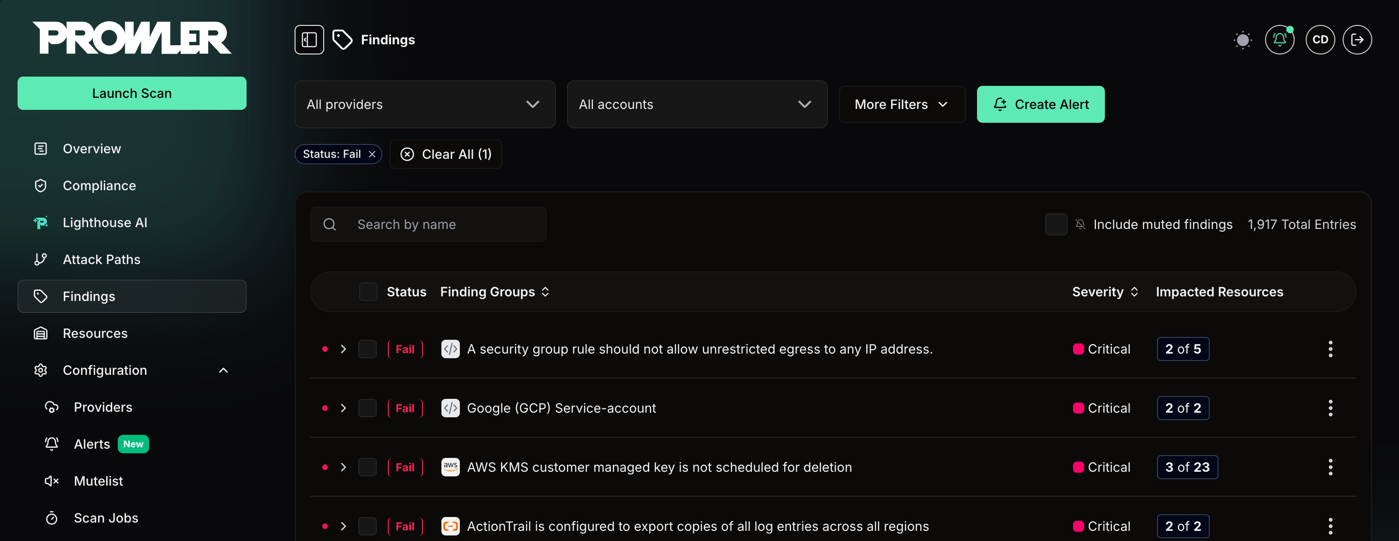Viewport: 1399px width, 541px height.
Task: Open actions menu for AWS KMS row
Action: coord(1330,467)
